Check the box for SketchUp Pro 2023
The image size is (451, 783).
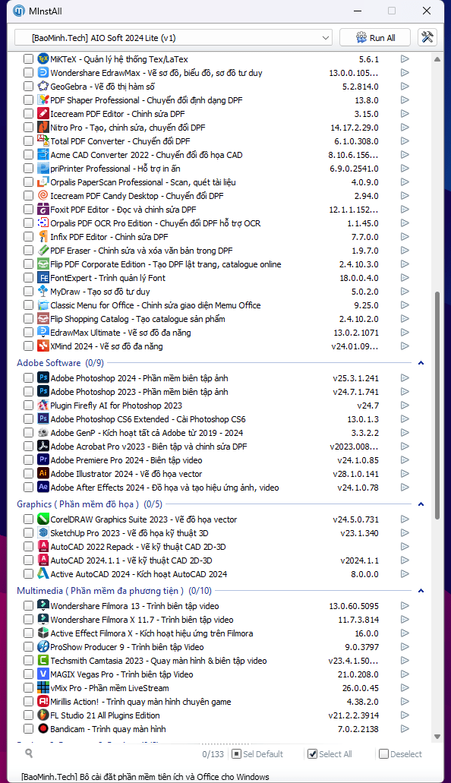pyautogui.click(x=28, y=533)
